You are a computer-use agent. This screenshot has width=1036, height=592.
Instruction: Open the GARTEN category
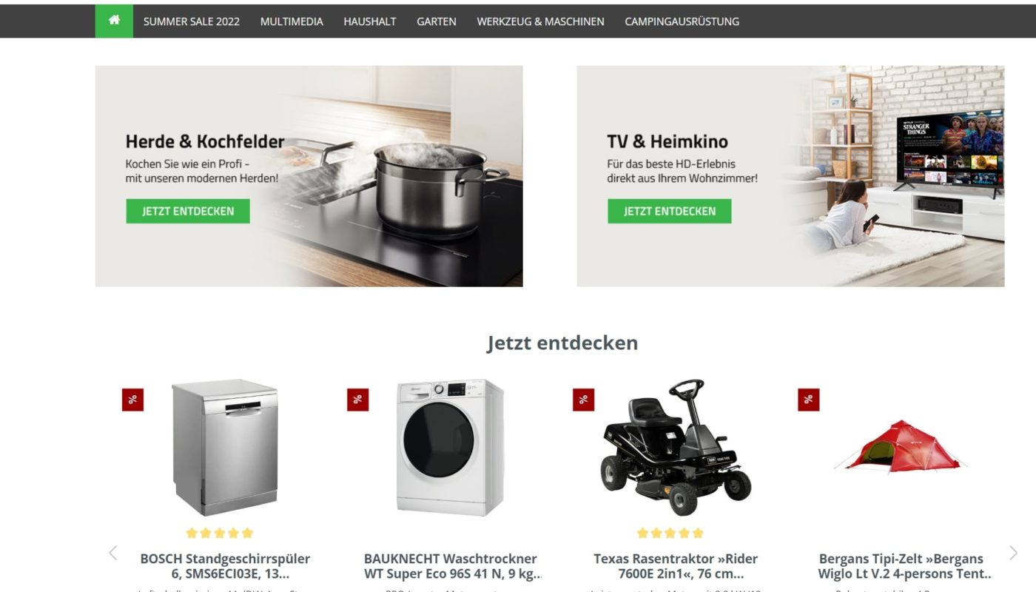(437, 21)
